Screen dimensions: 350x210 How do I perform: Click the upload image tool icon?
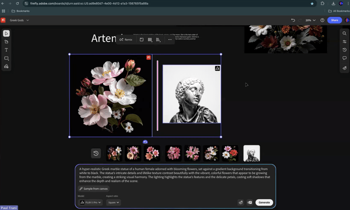point(6,66)
